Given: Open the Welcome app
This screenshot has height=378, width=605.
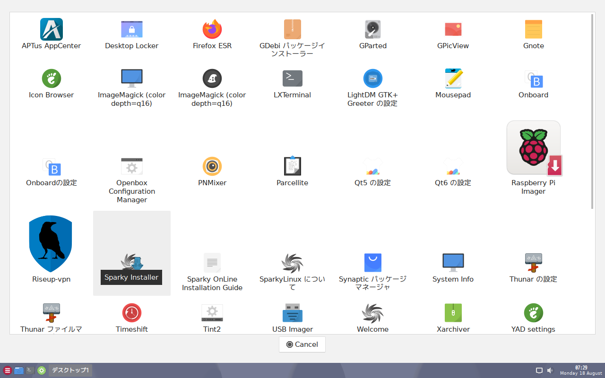Looking at the screenshot, I should coord(373,318).
